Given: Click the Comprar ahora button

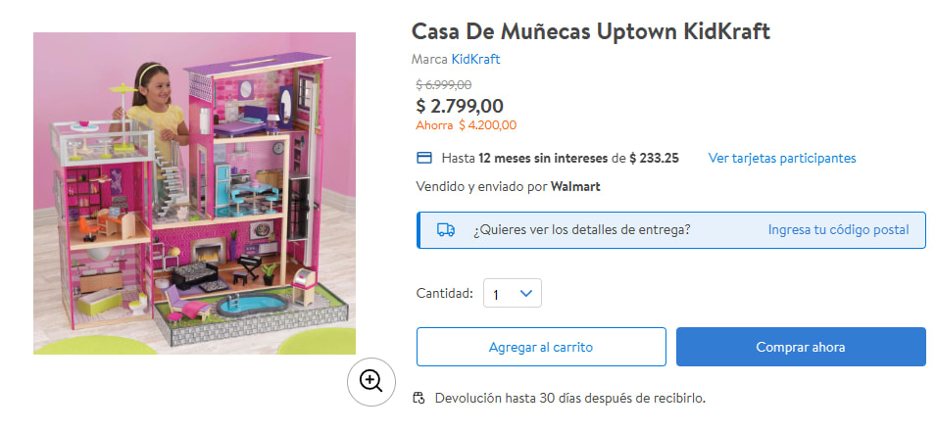Looking at the screenshot, I should point(801,347).
